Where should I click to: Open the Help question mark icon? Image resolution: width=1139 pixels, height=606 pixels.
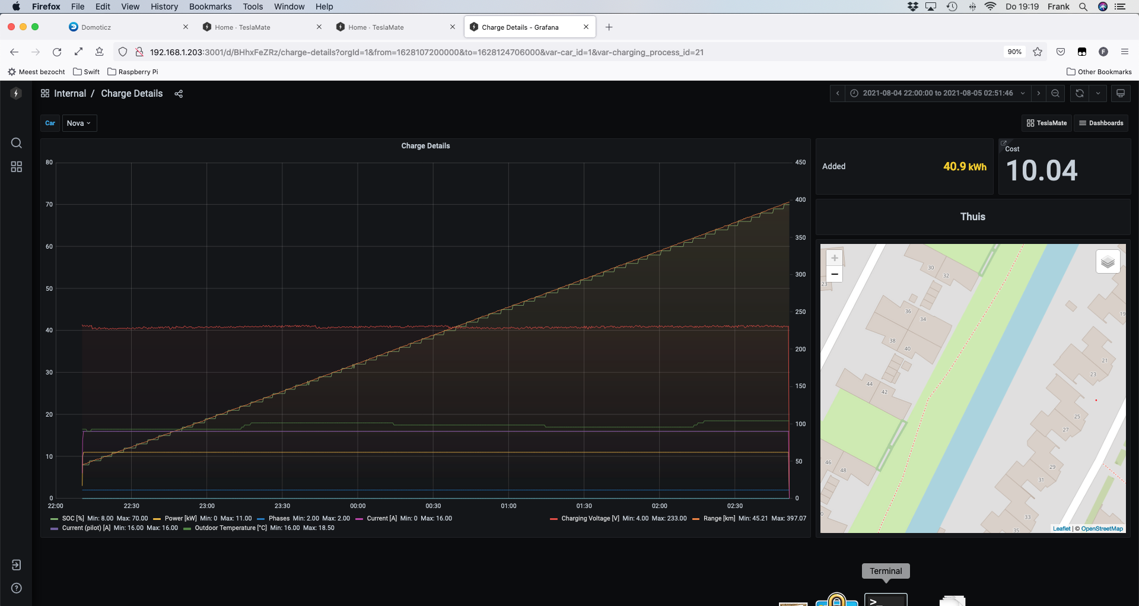pos(16,588)
